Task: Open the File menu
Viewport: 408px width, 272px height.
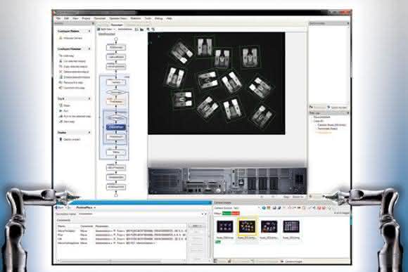Action: (58, 18)
